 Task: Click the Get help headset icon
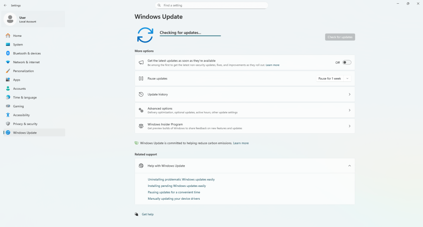coord(136,214)
